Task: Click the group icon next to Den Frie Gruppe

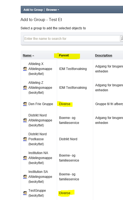Action: 25,104
